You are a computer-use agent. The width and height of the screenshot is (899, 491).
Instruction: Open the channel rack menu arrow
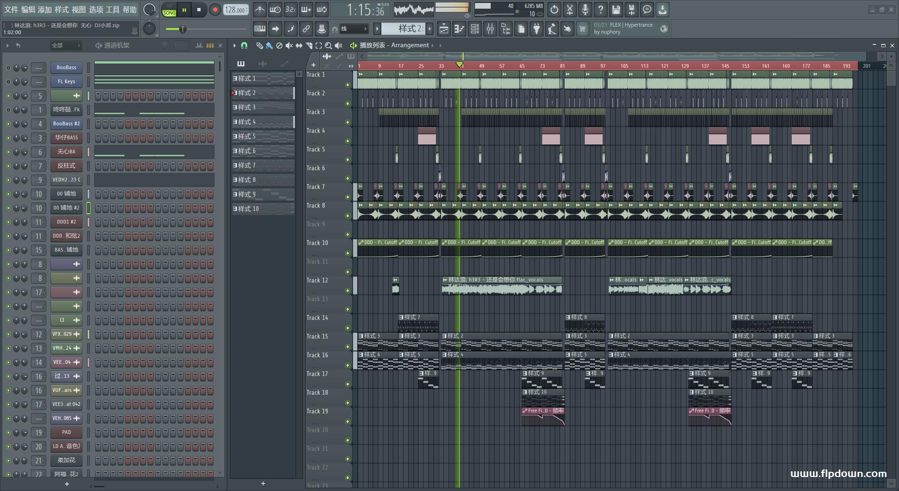[x=7, y=45]
